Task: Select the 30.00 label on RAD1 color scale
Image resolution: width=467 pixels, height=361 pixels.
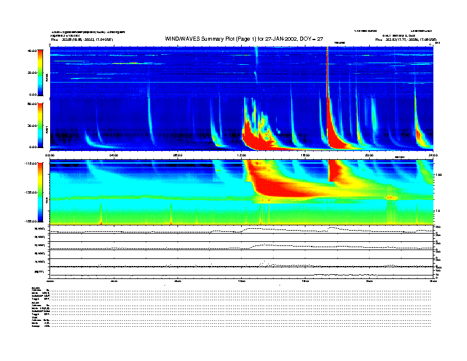Action: point(32,126)
